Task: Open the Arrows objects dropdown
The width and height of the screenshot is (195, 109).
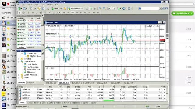Action: coord(58,12)
